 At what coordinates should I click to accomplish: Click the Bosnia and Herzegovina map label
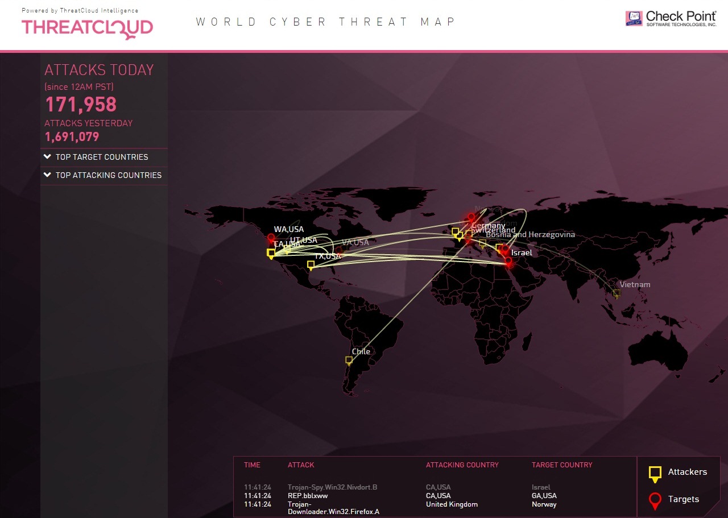point(531,234)
